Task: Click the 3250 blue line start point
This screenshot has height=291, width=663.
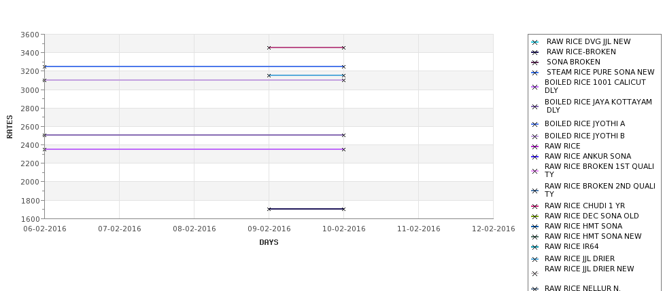Action: coord(44,66)
